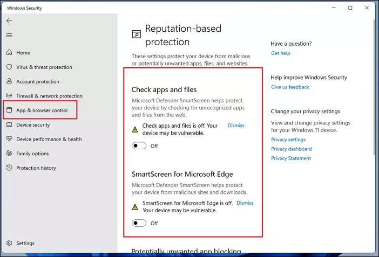
Task: Click the vertical scrollbar on the right
Action: (x=374, y=87)
